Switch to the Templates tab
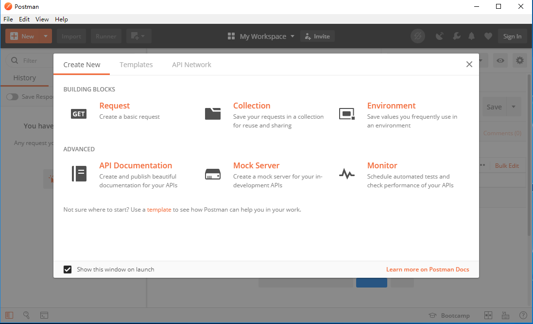The height and width of the screenshot is (324, 533). [136, 65]
